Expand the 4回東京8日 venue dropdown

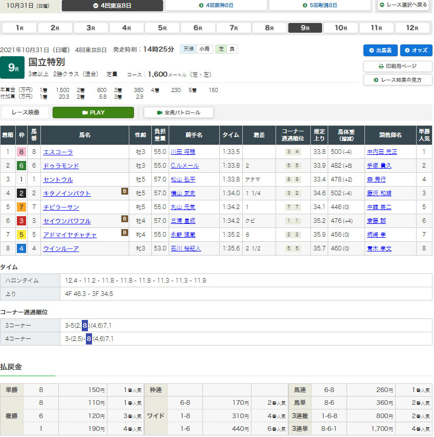(x=112, y=6)
